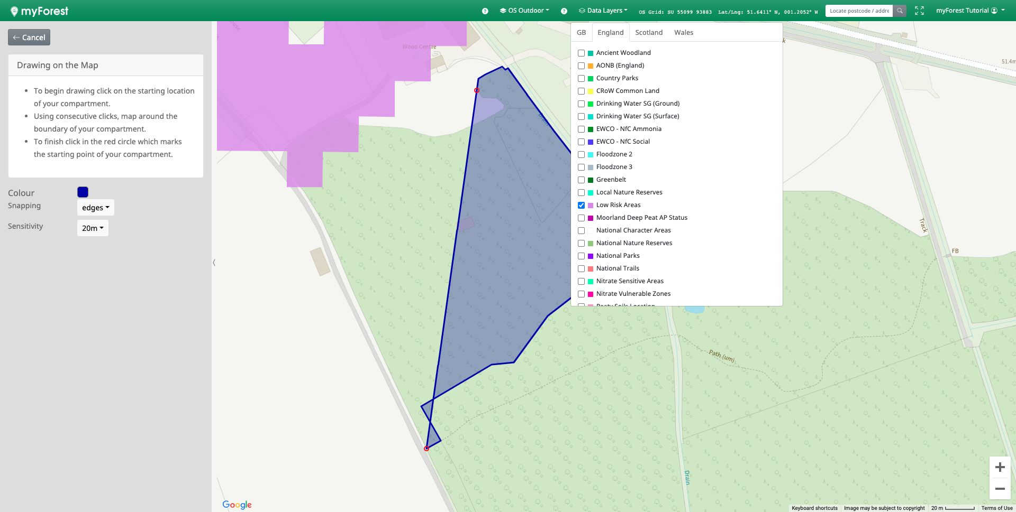1016x512 pixels.
Task: Click the help icon left of OS Outdoor
Action: pyautogui.click(x=485, y=11)
